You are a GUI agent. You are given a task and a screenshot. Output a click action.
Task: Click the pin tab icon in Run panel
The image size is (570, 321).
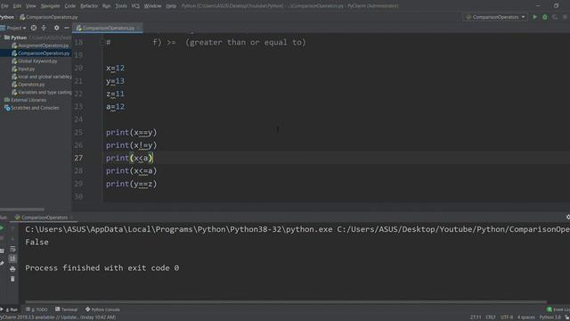[x=2, y=263]
